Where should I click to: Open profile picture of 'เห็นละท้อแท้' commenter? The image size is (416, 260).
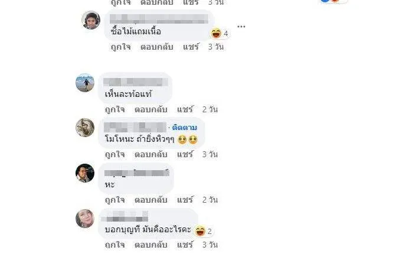[85, 83]
